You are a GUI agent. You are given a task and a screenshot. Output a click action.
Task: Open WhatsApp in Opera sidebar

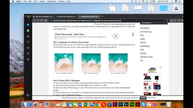tap(28, 31)
